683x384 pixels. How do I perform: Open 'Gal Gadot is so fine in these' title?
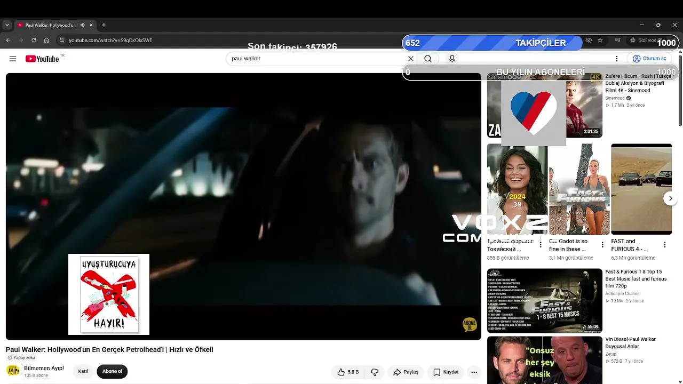pyautogui.click(x=568, y=245)
